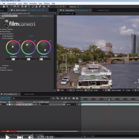The width and height of the screenshot is (139, 139).
Task: Click the timeline search input field
Action: (x=31, y=98)
